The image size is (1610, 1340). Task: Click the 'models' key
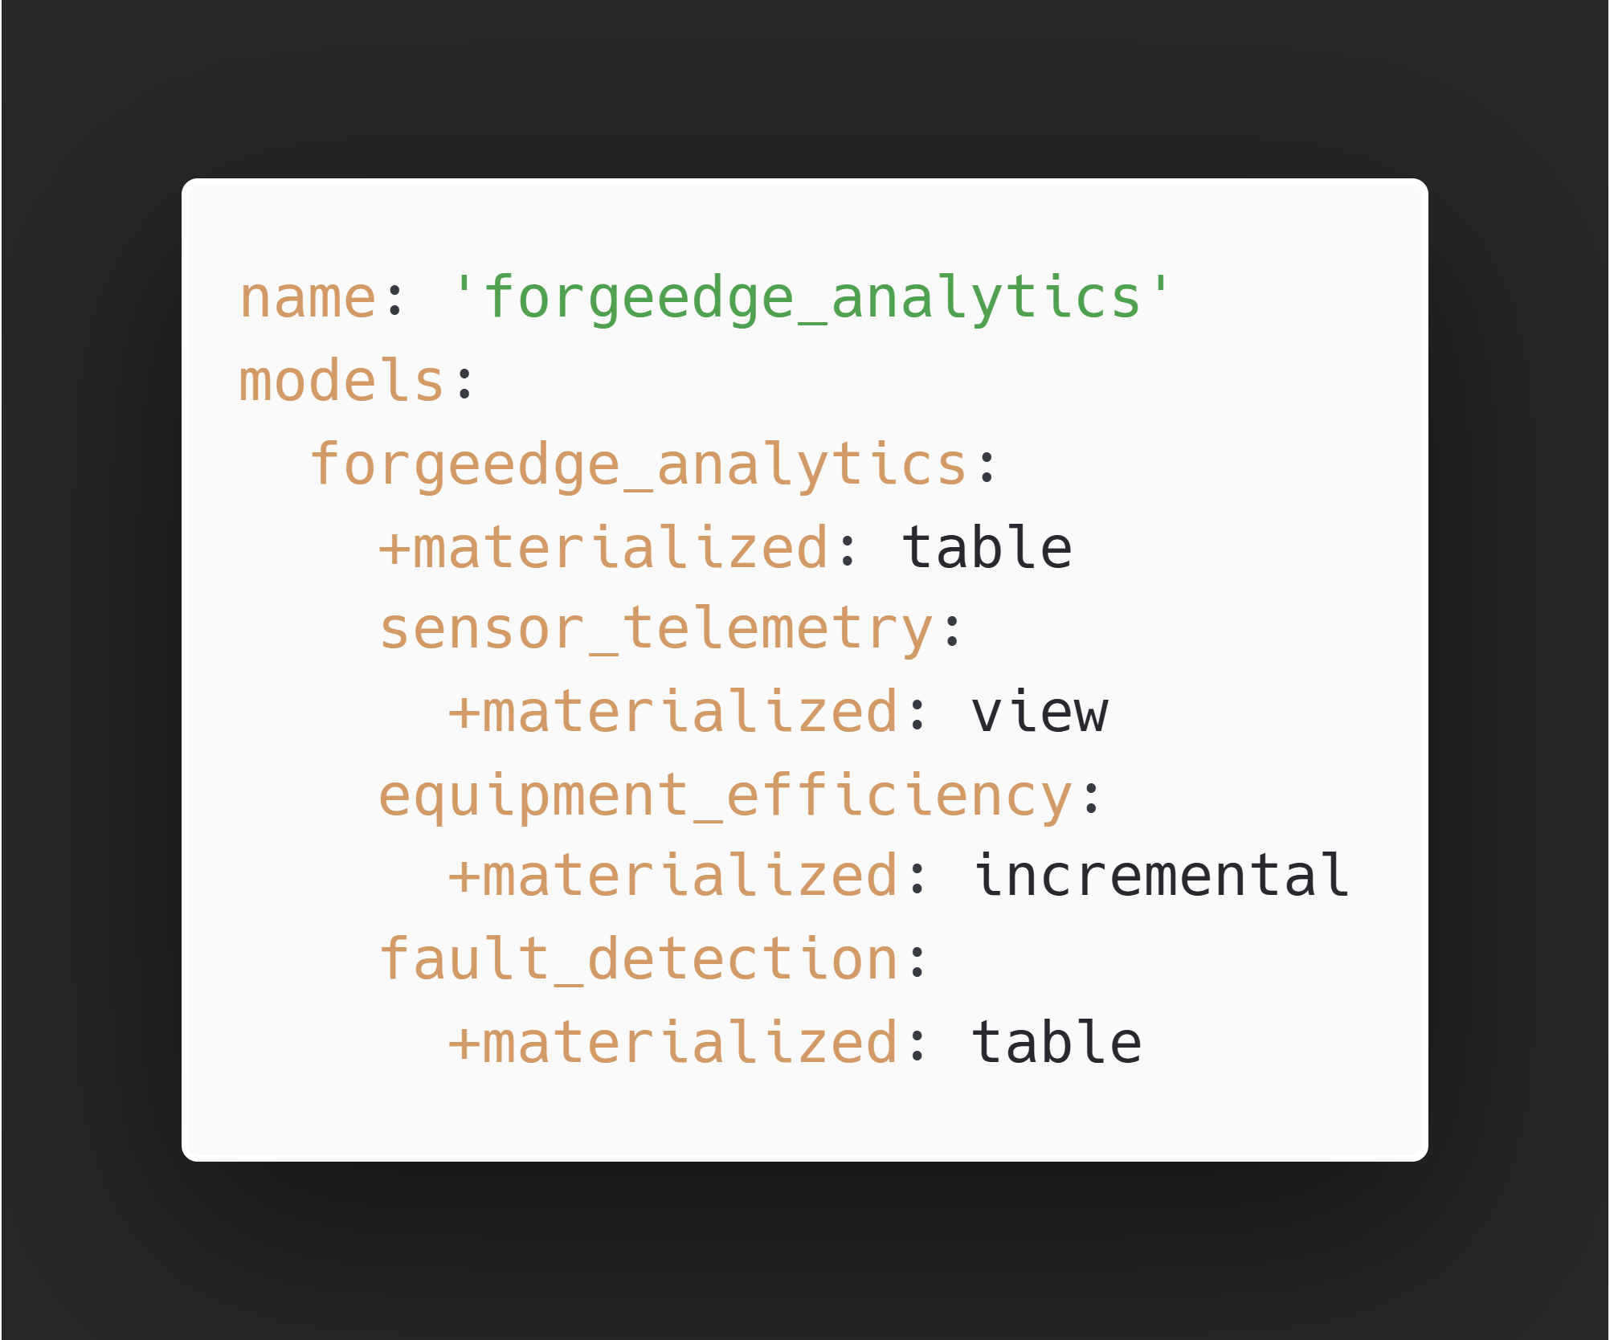(x=341, y=380)
